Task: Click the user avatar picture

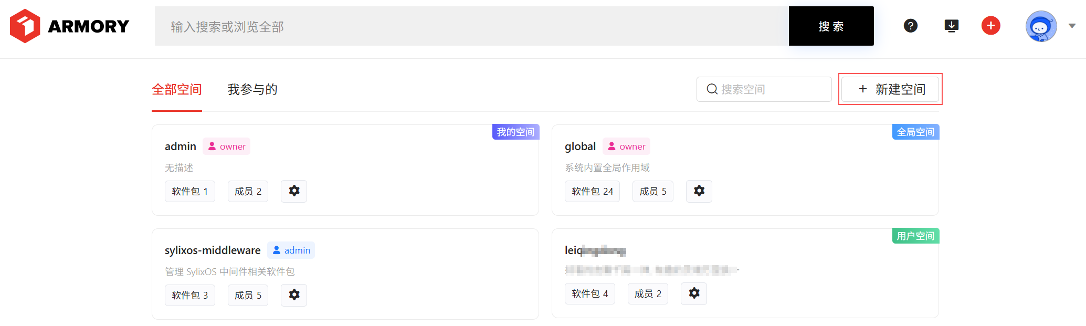Action: 1040,26
